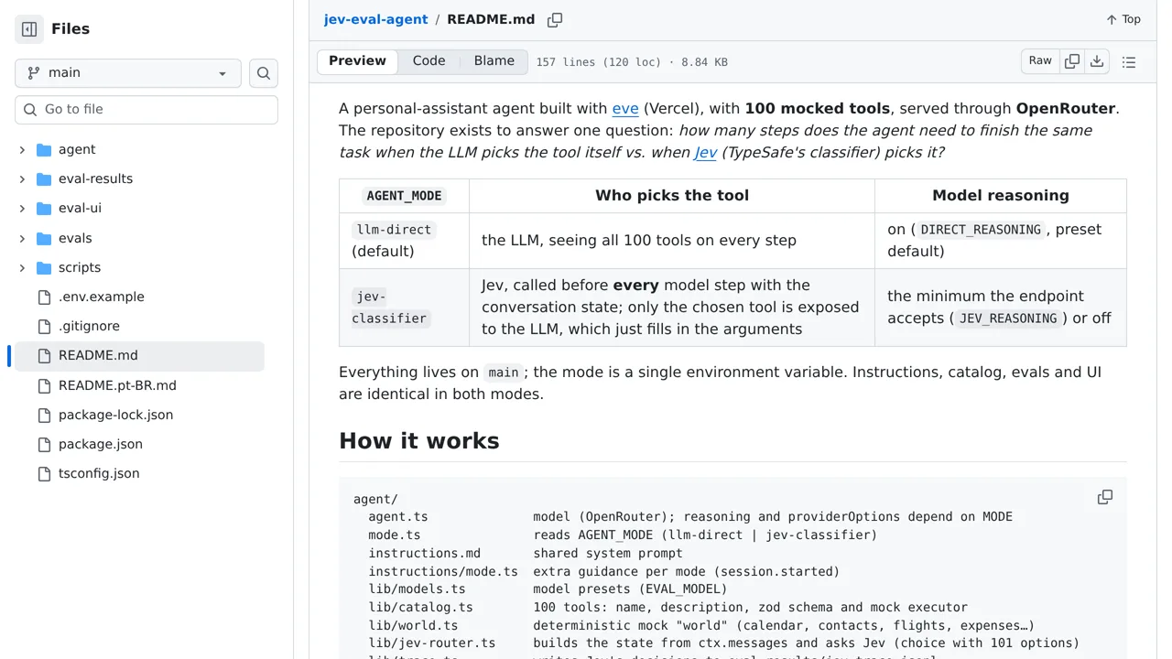Click the How it works heading
This screenshot has width=1172, height=659.
coord(419,441)
